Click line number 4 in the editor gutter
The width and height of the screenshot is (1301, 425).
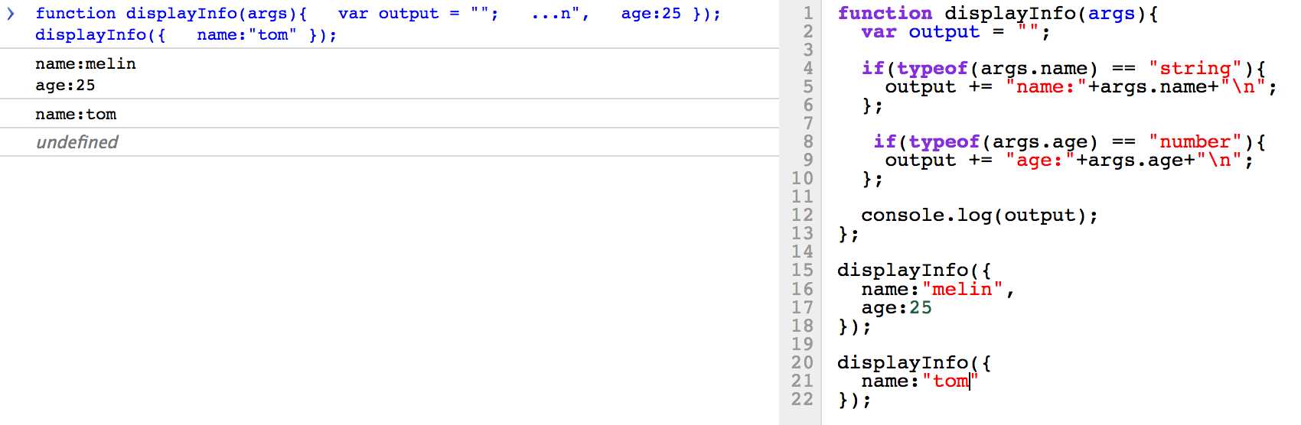tap(807, 68)
